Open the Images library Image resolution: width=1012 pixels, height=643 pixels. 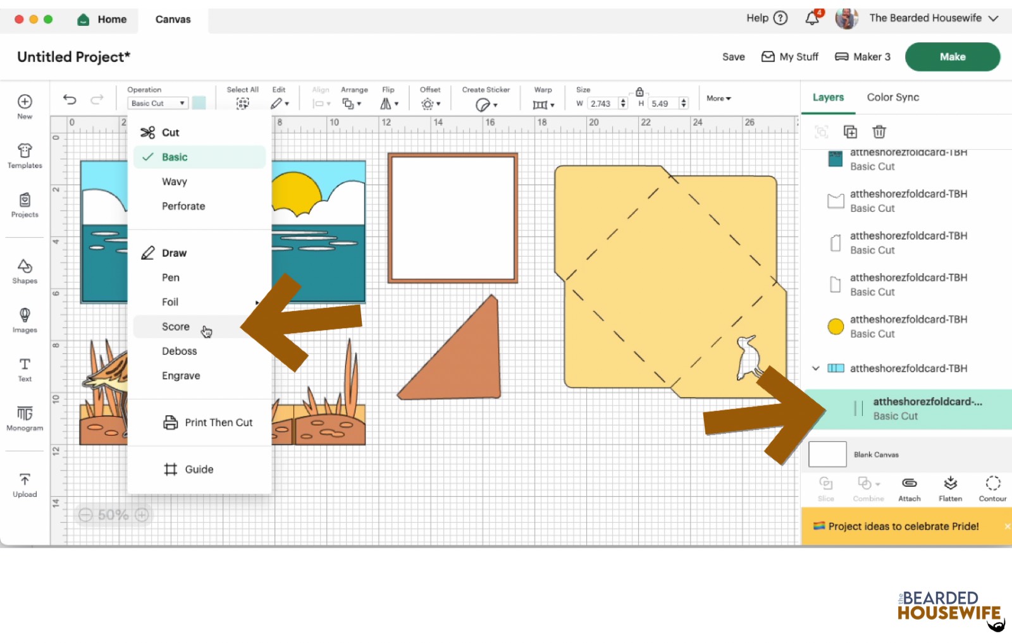(x=25, y=320)
